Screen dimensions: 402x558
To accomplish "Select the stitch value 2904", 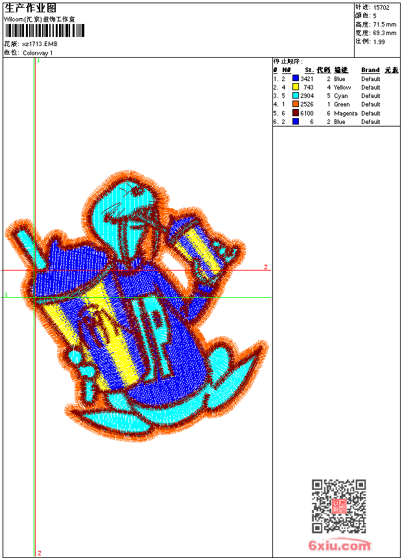I will click(x=307, y=96).
